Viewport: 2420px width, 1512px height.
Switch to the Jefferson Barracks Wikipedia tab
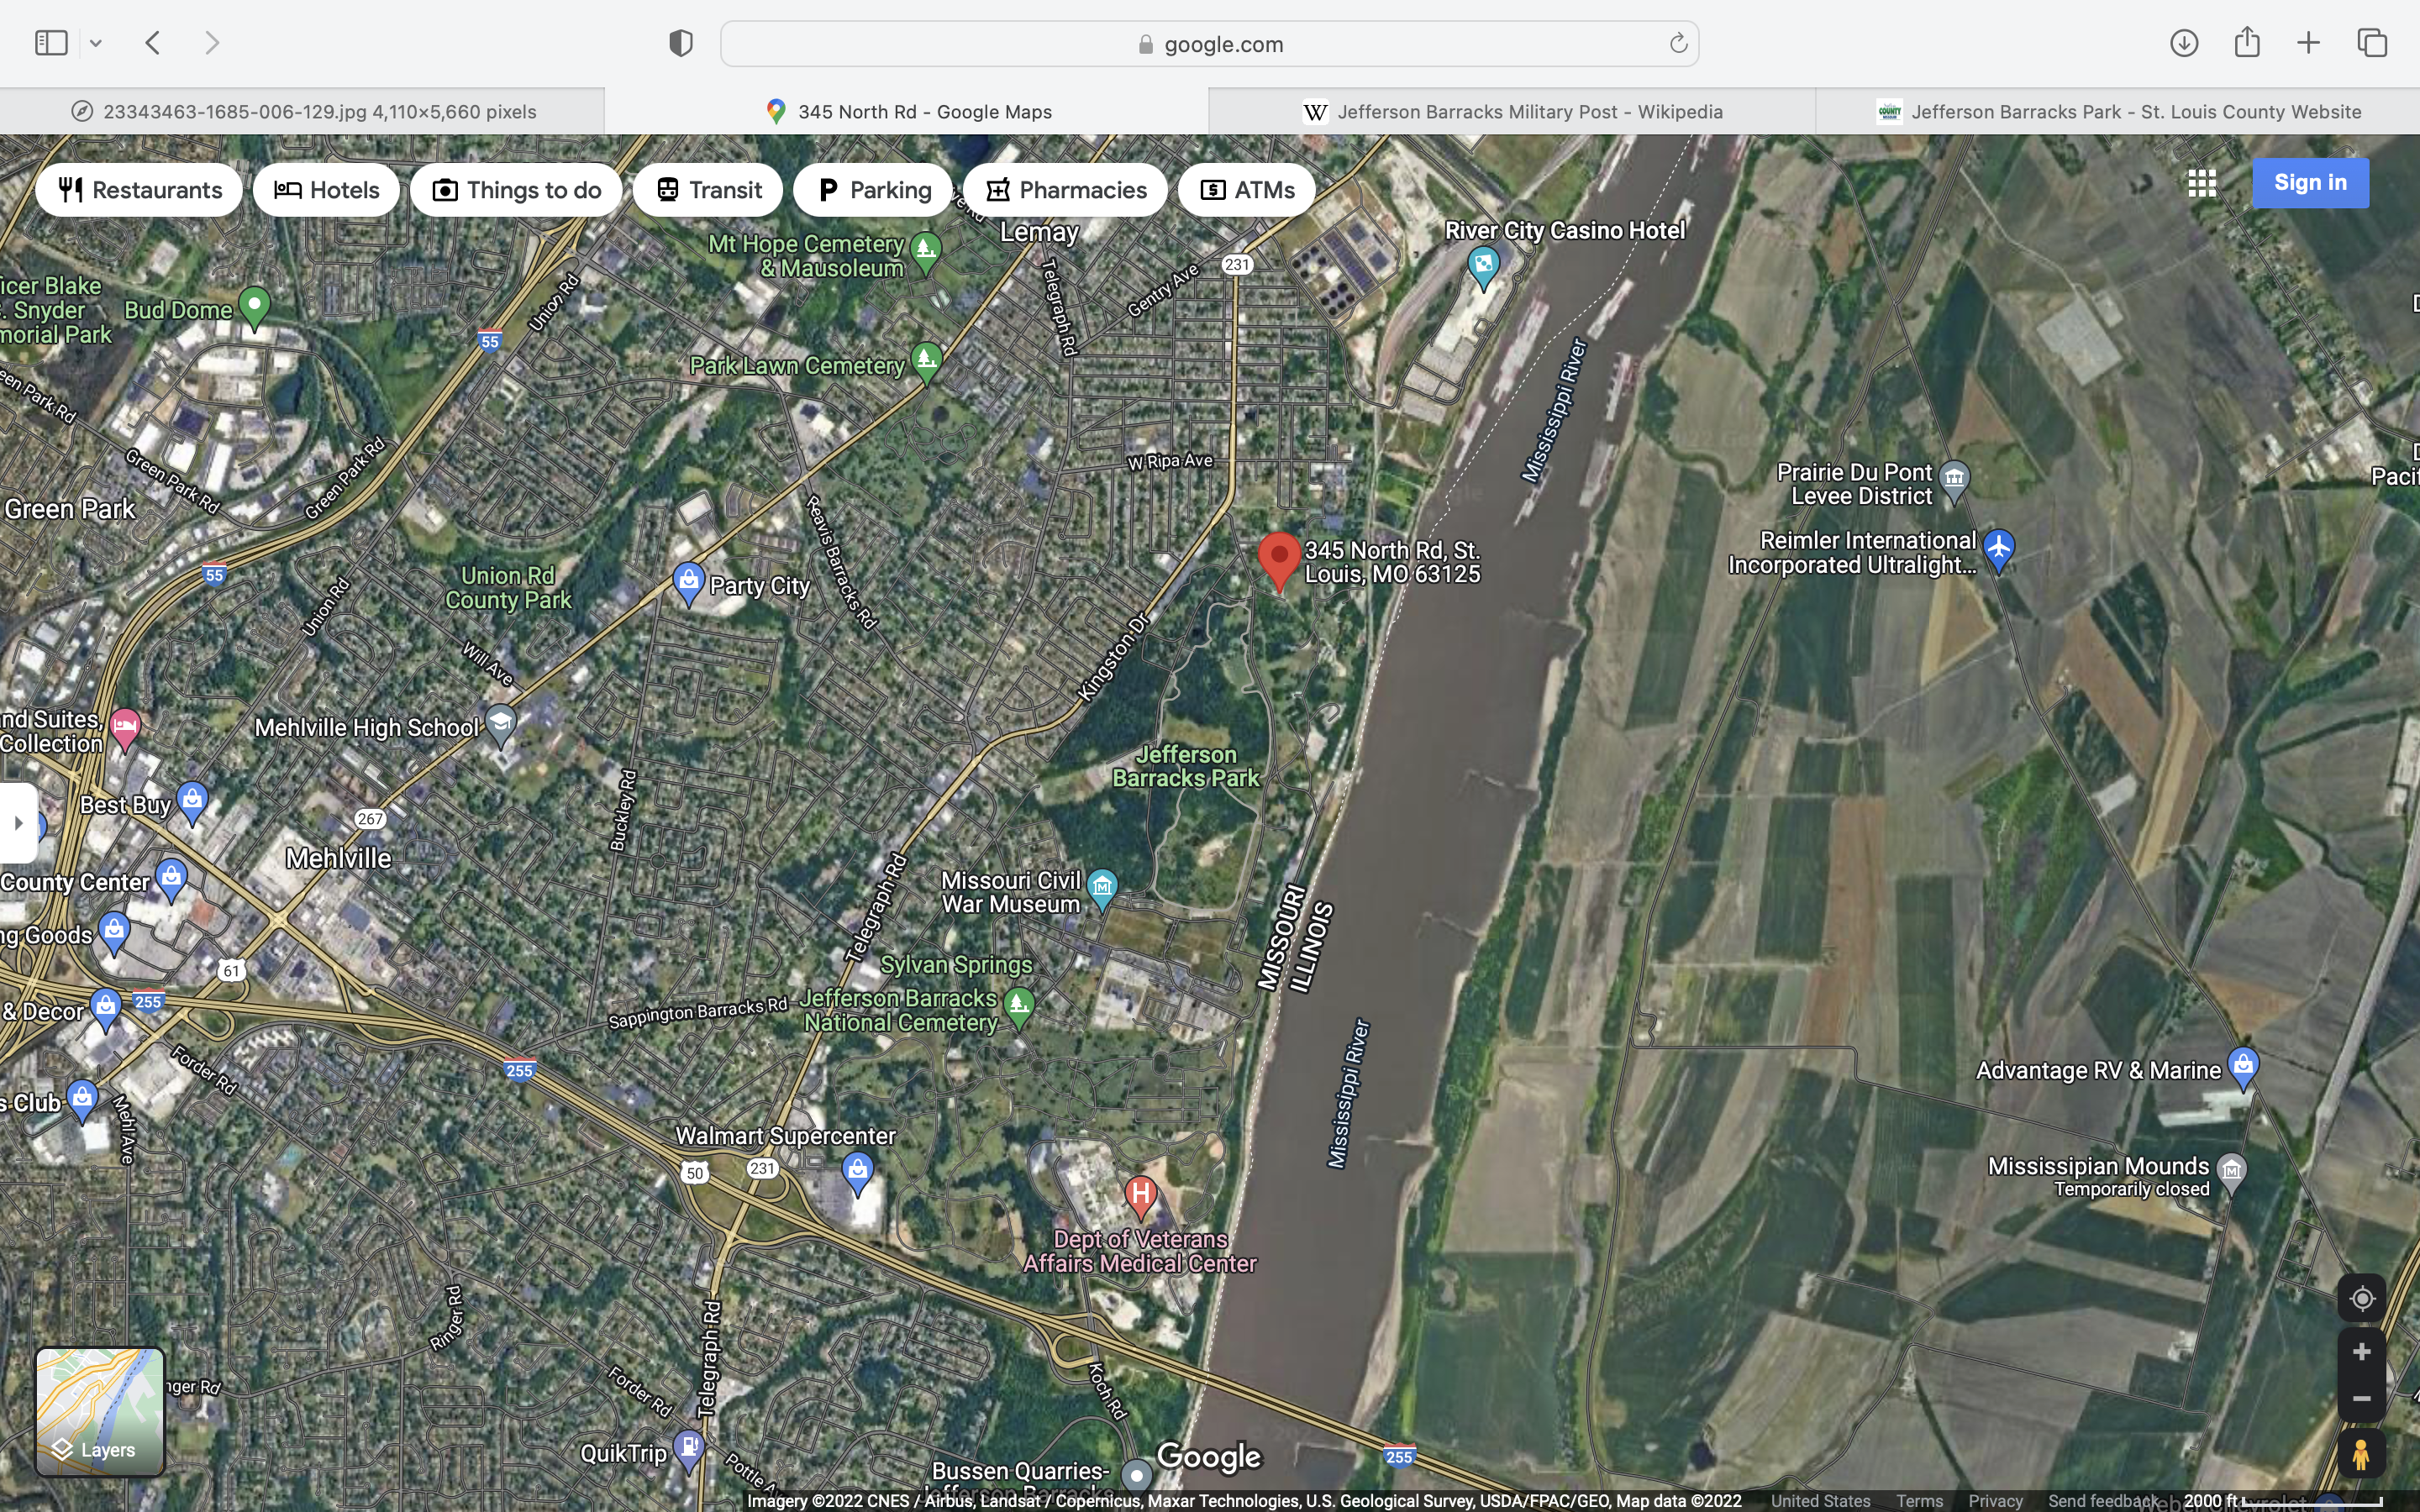(x=1512, y=112)
